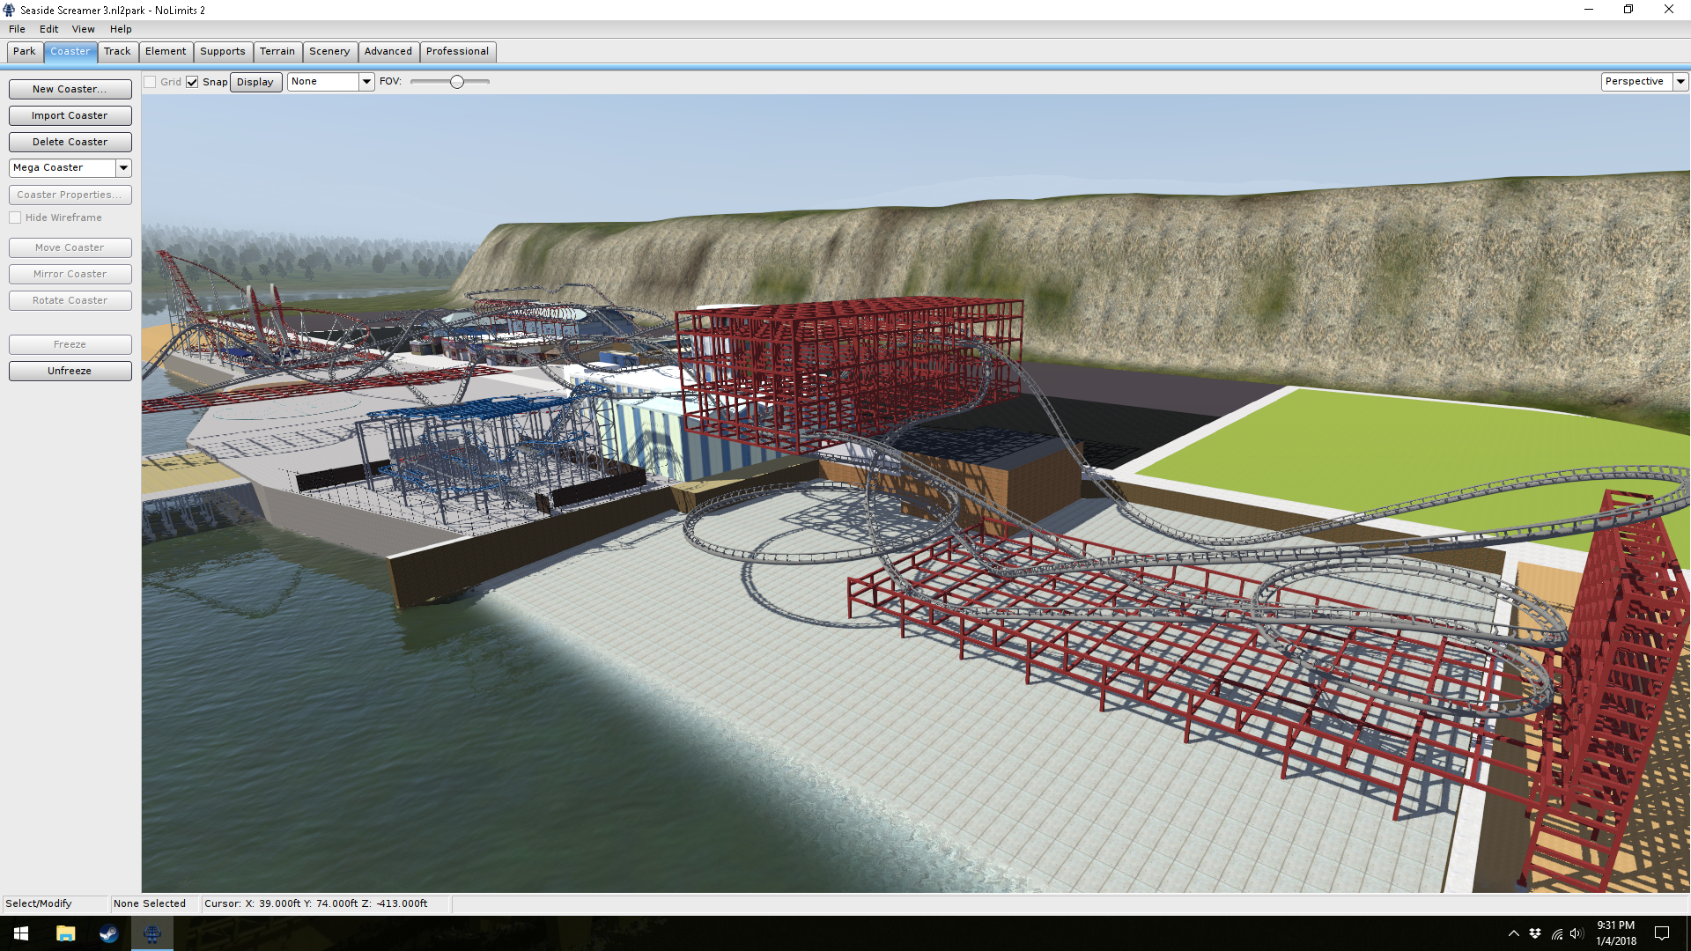1691x951 pixels.
Task: Show hidden system tray icons
Action: [x=1513, y=933]
